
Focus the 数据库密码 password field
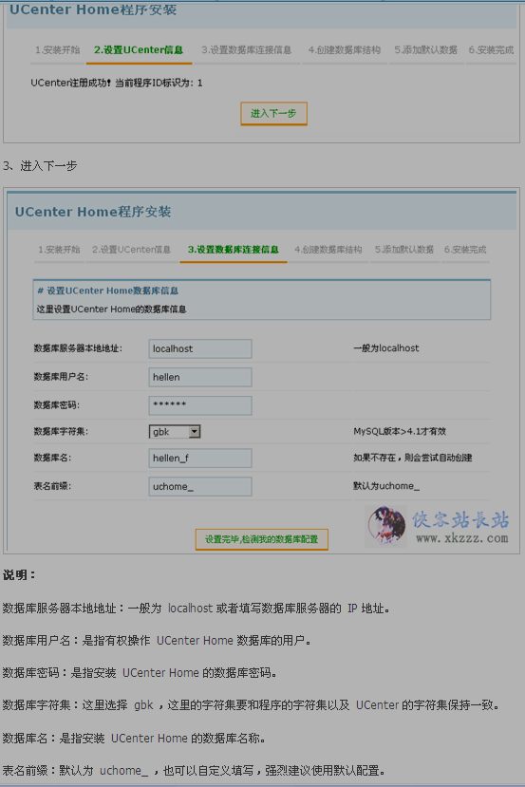point(200,405)
